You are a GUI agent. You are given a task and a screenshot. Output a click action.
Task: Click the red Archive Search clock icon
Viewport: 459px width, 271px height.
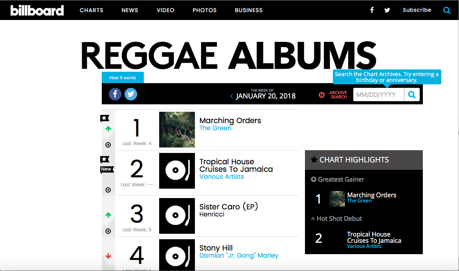(321, 95)
